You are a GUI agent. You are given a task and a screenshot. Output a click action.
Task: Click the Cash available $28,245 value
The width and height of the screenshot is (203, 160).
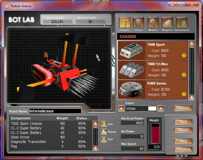coord(57,22)
